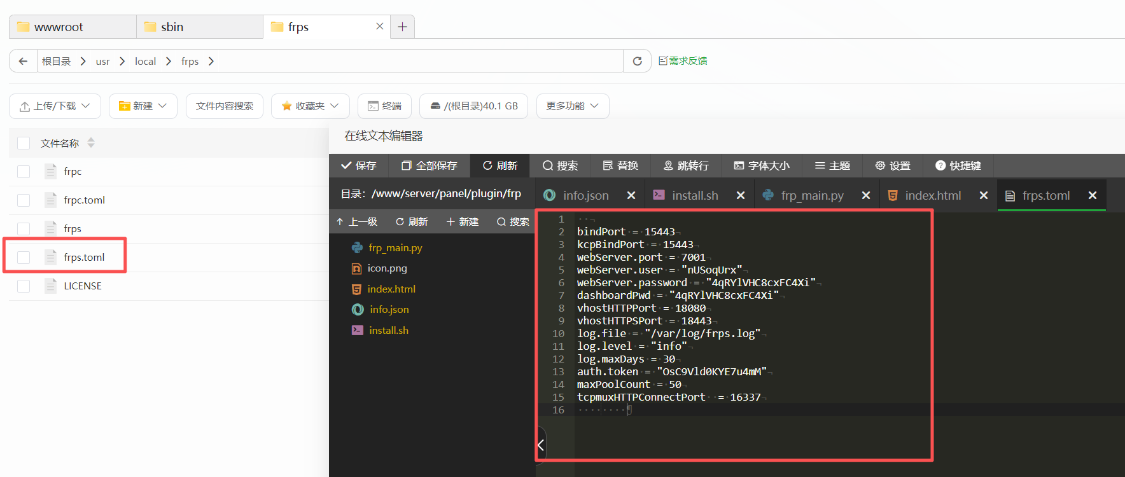Open the Jump to line tool
The width and height of the screenshot is (1125, 477).
pos(685,165)
